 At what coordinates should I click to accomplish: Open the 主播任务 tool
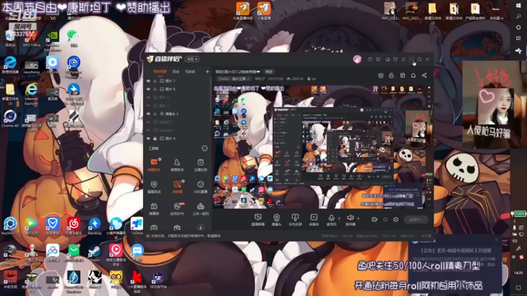(x=200, y=165)
